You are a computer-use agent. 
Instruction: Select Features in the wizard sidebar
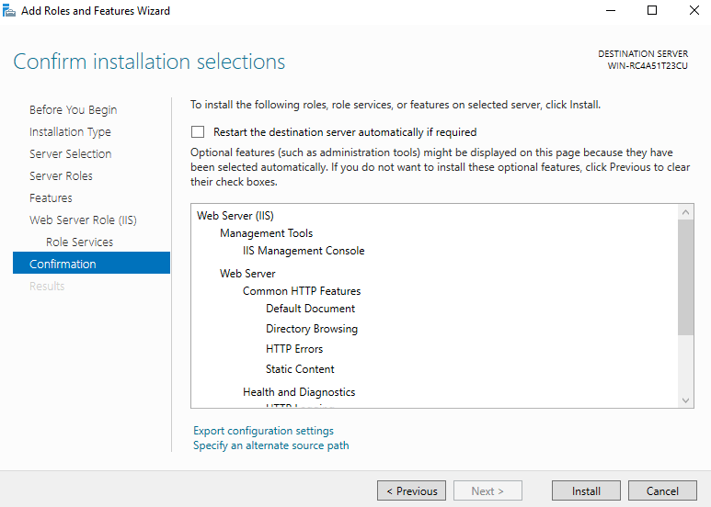51,198
